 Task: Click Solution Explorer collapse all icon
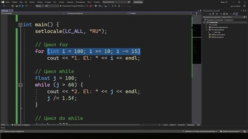pos(224,14)
